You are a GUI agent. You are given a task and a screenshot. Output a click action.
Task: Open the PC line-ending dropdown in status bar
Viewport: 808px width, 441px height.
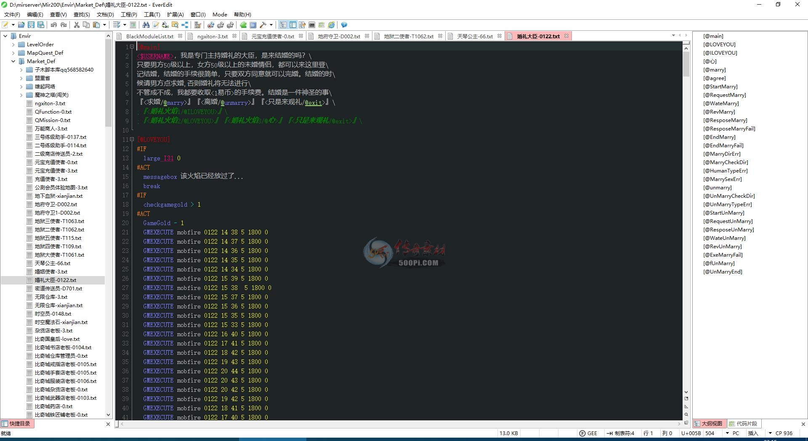727,433
